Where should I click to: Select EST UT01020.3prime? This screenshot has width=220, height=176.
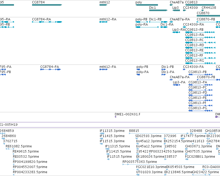138,175
